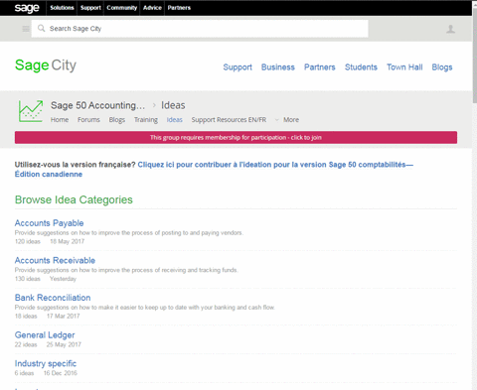This screenshot has width=477, height=390.
Task: Open the French version ideation link
Action: coord(214,170)
